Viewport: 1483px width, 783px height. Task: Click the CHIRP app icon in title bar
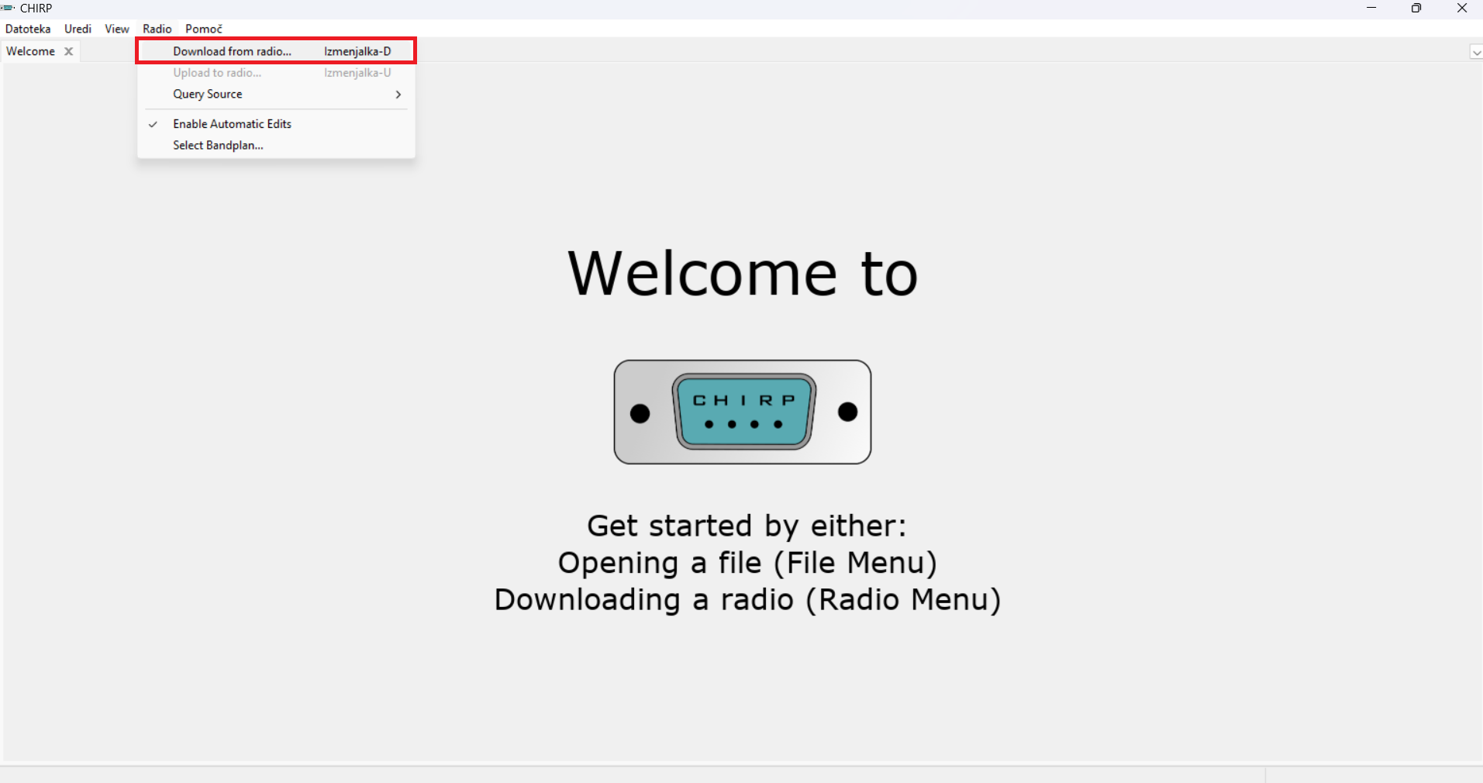pyautogui.click(x=9, y=8)
